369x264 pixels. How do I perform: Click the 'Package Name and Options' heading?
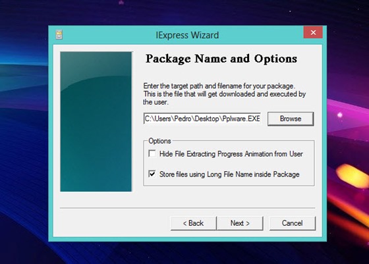click(x=221, y=59)
